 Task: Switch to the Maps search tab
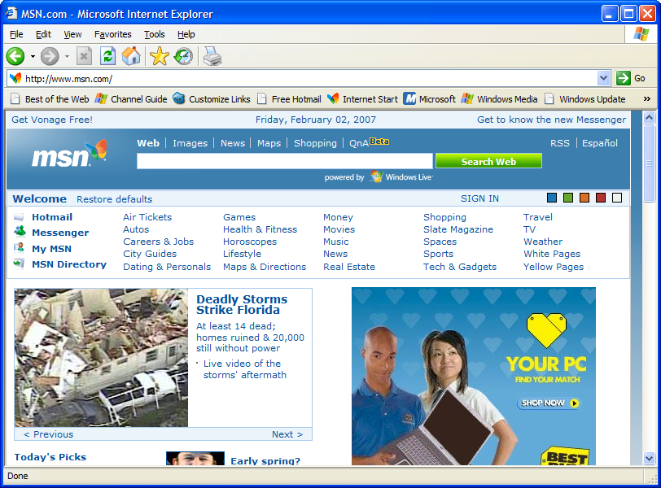(269, 143)
